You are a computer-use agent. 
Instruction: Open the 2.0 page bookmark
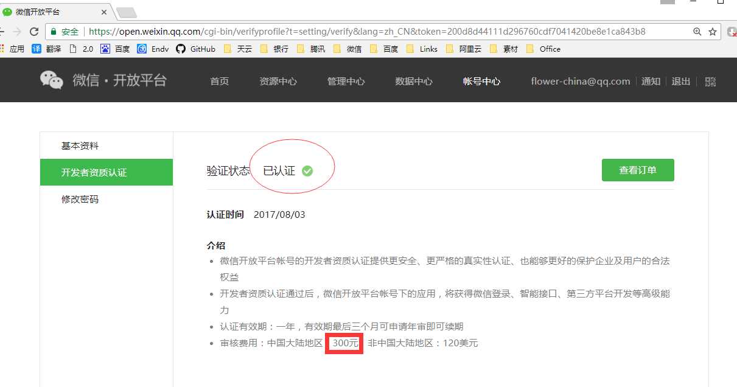82,49
